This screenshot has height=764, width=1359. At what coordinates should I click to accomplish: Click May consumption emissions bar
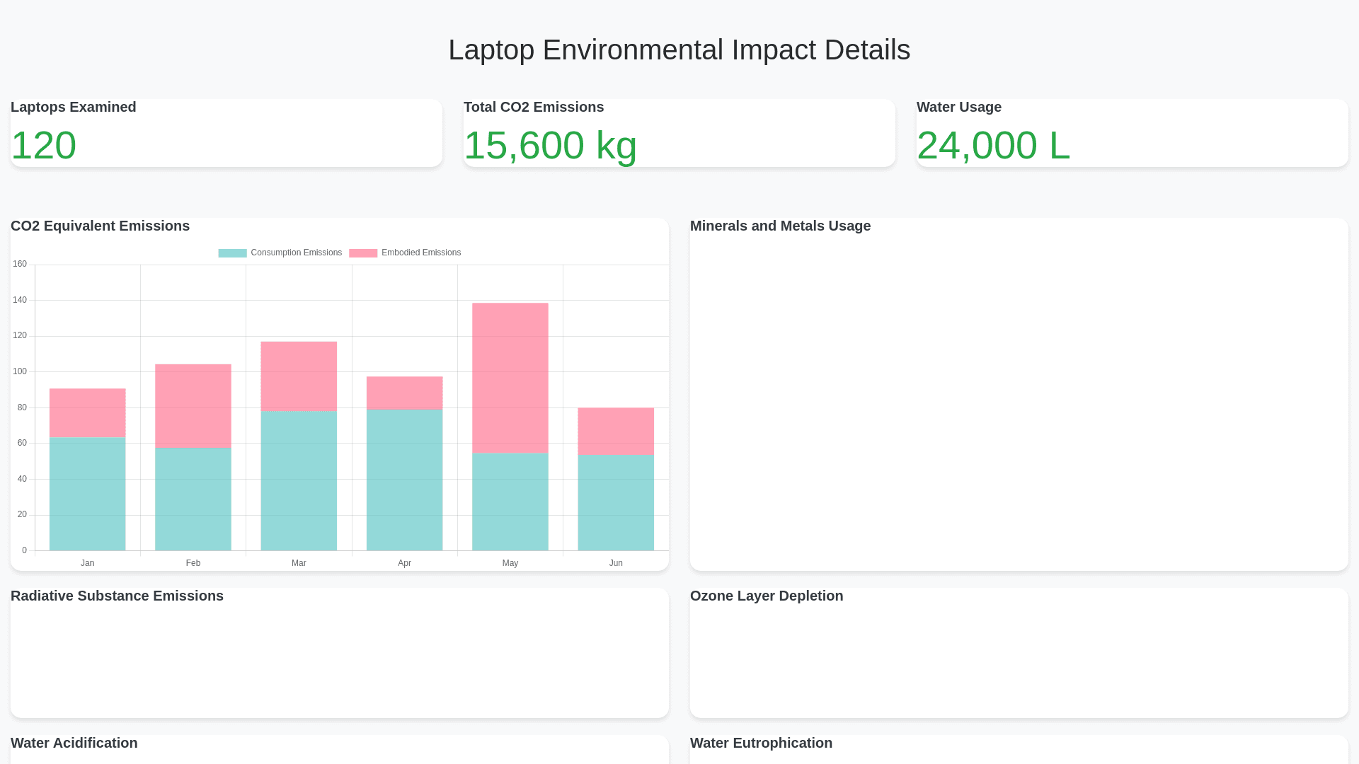(510, 502)
